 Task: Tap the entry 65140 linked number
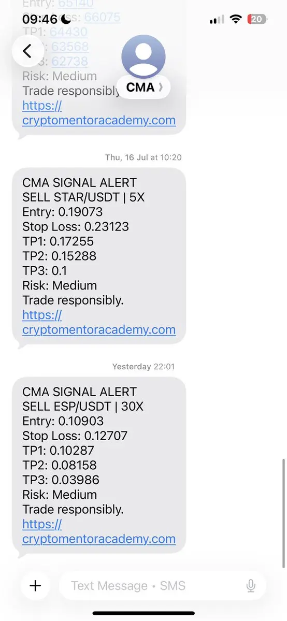[76, 4]
